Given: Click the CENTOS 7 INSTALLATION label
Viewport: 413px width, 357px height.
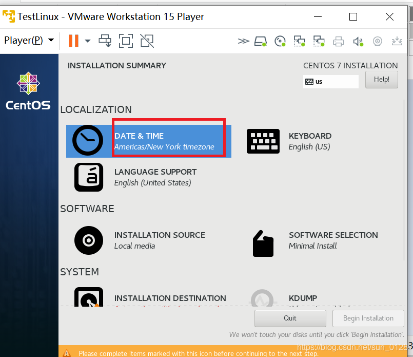Looking at the screenshot, I should pyautogui.click(x=350, y=65).
